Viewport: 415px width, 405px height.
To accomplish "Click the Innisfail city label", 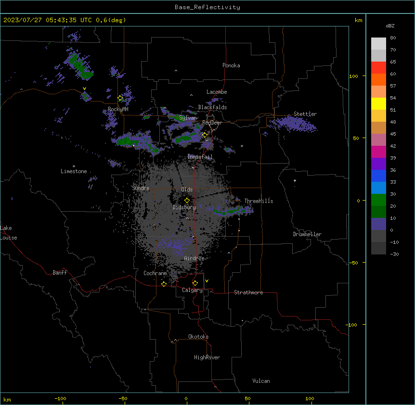I will click(200, 157).
